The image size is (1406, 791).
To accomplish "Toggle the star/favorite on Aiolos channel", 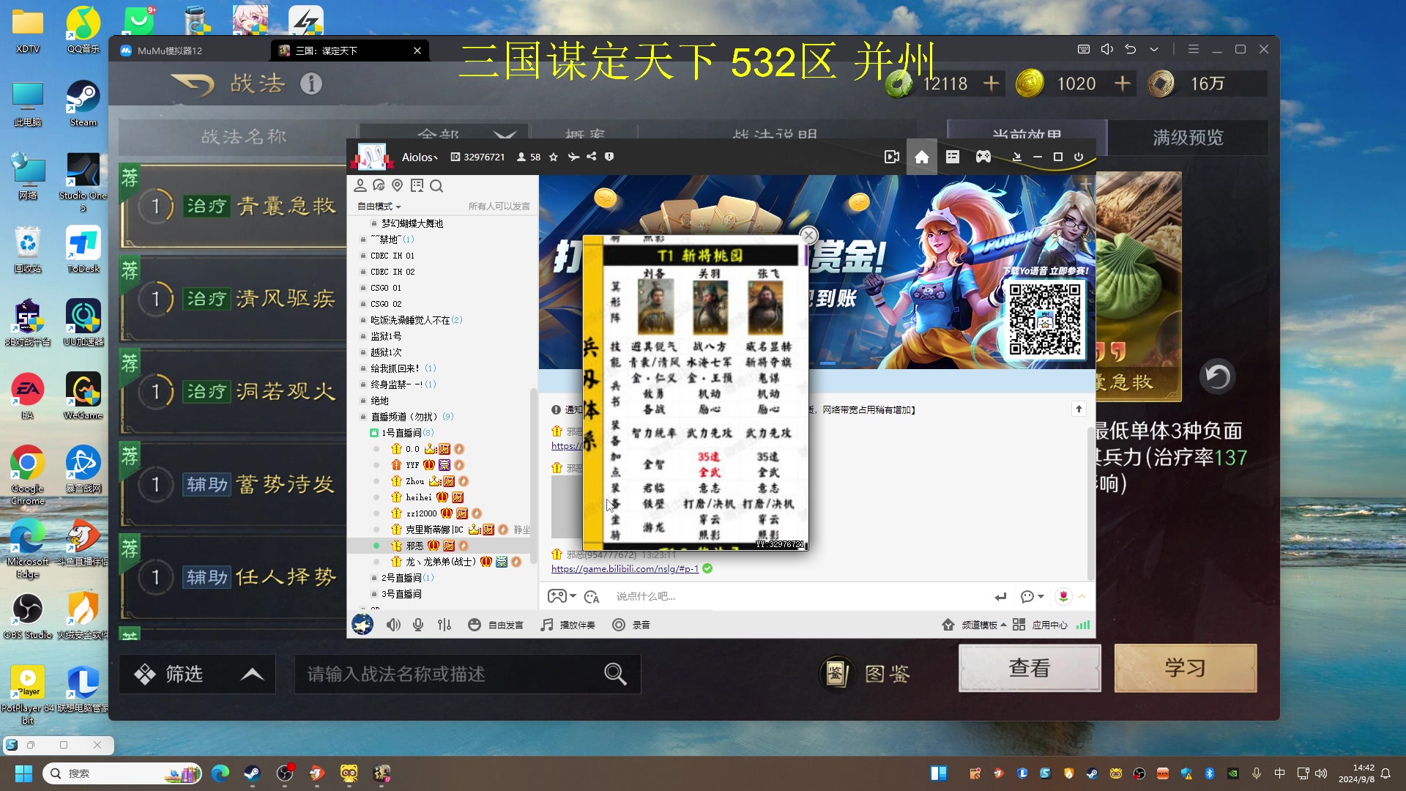I will [x=554, y=157].
